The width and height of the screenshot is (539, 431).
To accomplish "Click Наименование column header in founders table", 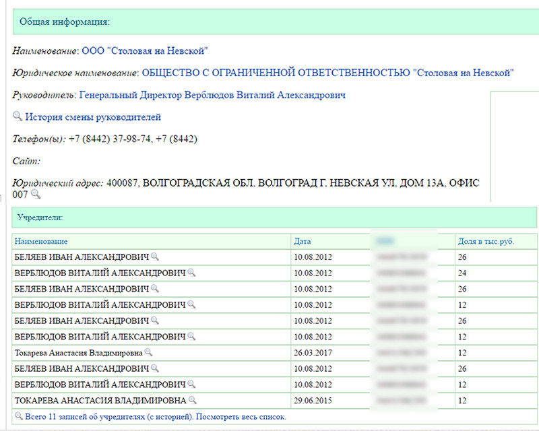I will [x=41, y=241].
